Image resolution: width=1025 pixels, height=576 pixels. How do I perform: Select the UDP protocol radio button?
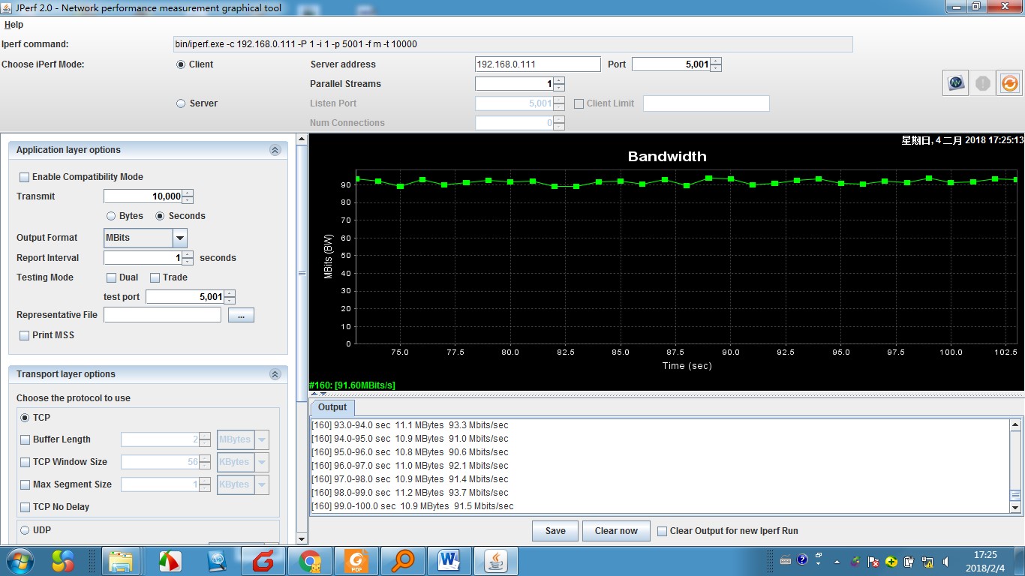coord(26,530)
